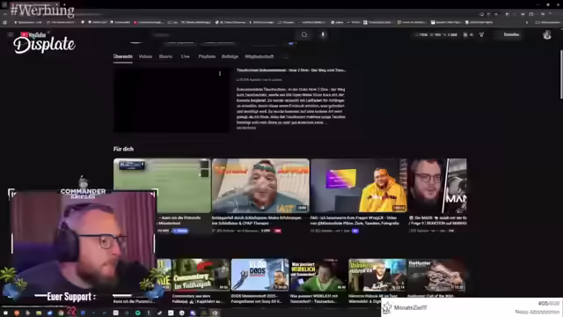The width and height of the screenshot is (563, 317).
Task: Open the account avatar menu
Action: pyautogui.click(x=547, y=35)
